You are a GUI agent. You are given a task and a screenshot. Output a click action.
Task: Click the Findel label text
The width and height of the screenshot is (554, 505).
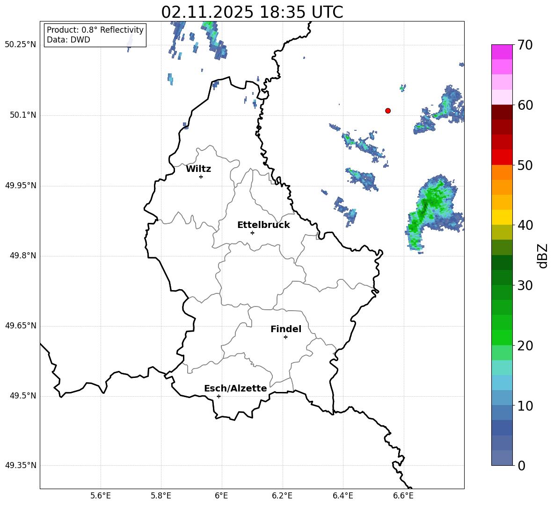point(286,329)
